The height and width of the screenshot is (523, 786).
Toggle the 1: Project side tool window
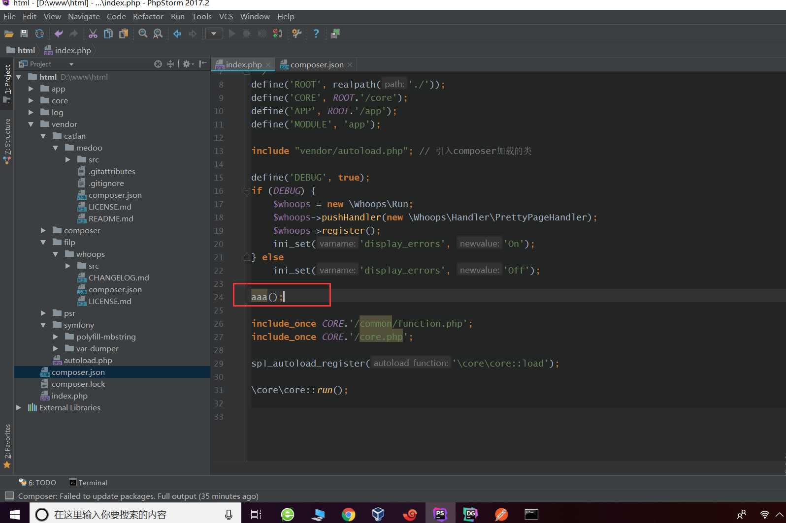click(x=7, y=84)
